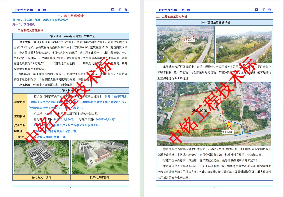Click the page 9 header ****污水处理厂三期工程

point(175,10)
